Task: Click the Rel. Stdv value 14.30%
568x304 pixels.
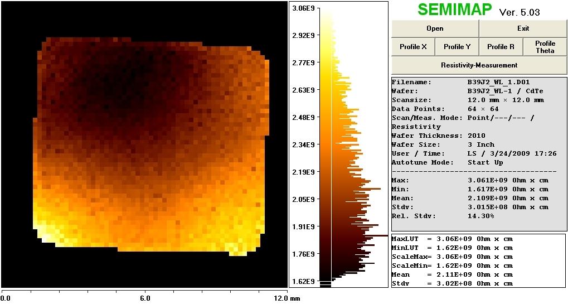Action: (480, 216)
